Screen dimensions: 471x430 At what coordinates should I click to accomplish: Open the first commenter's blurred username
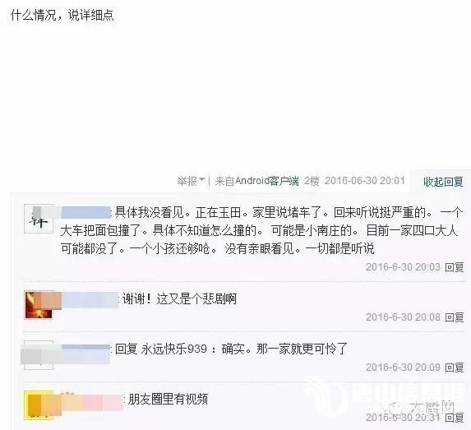coord(86,212)
